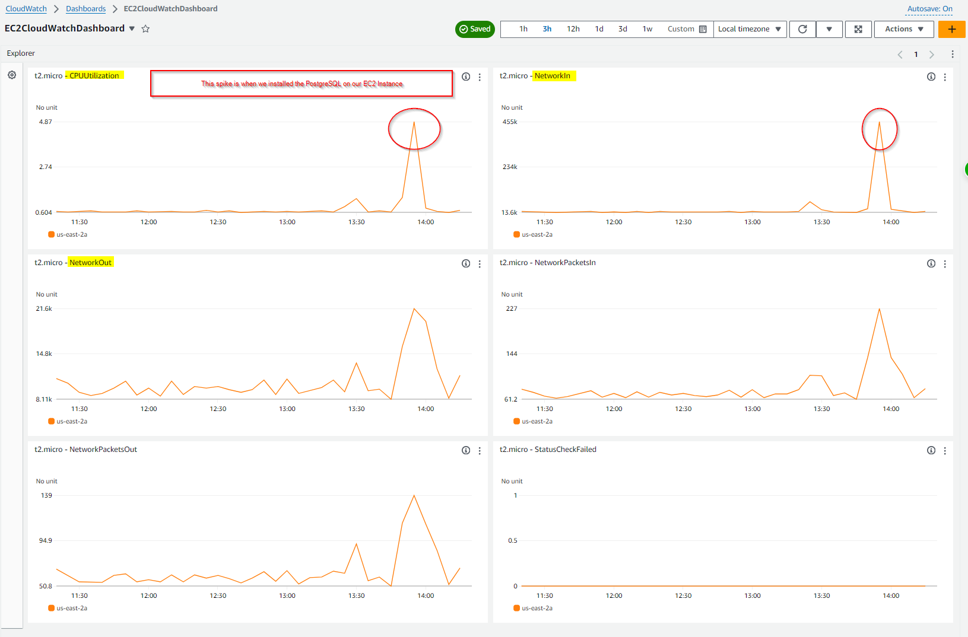Enter fullscreen mode with the expand icon
The image size is (968, 637).
[858, 29]
